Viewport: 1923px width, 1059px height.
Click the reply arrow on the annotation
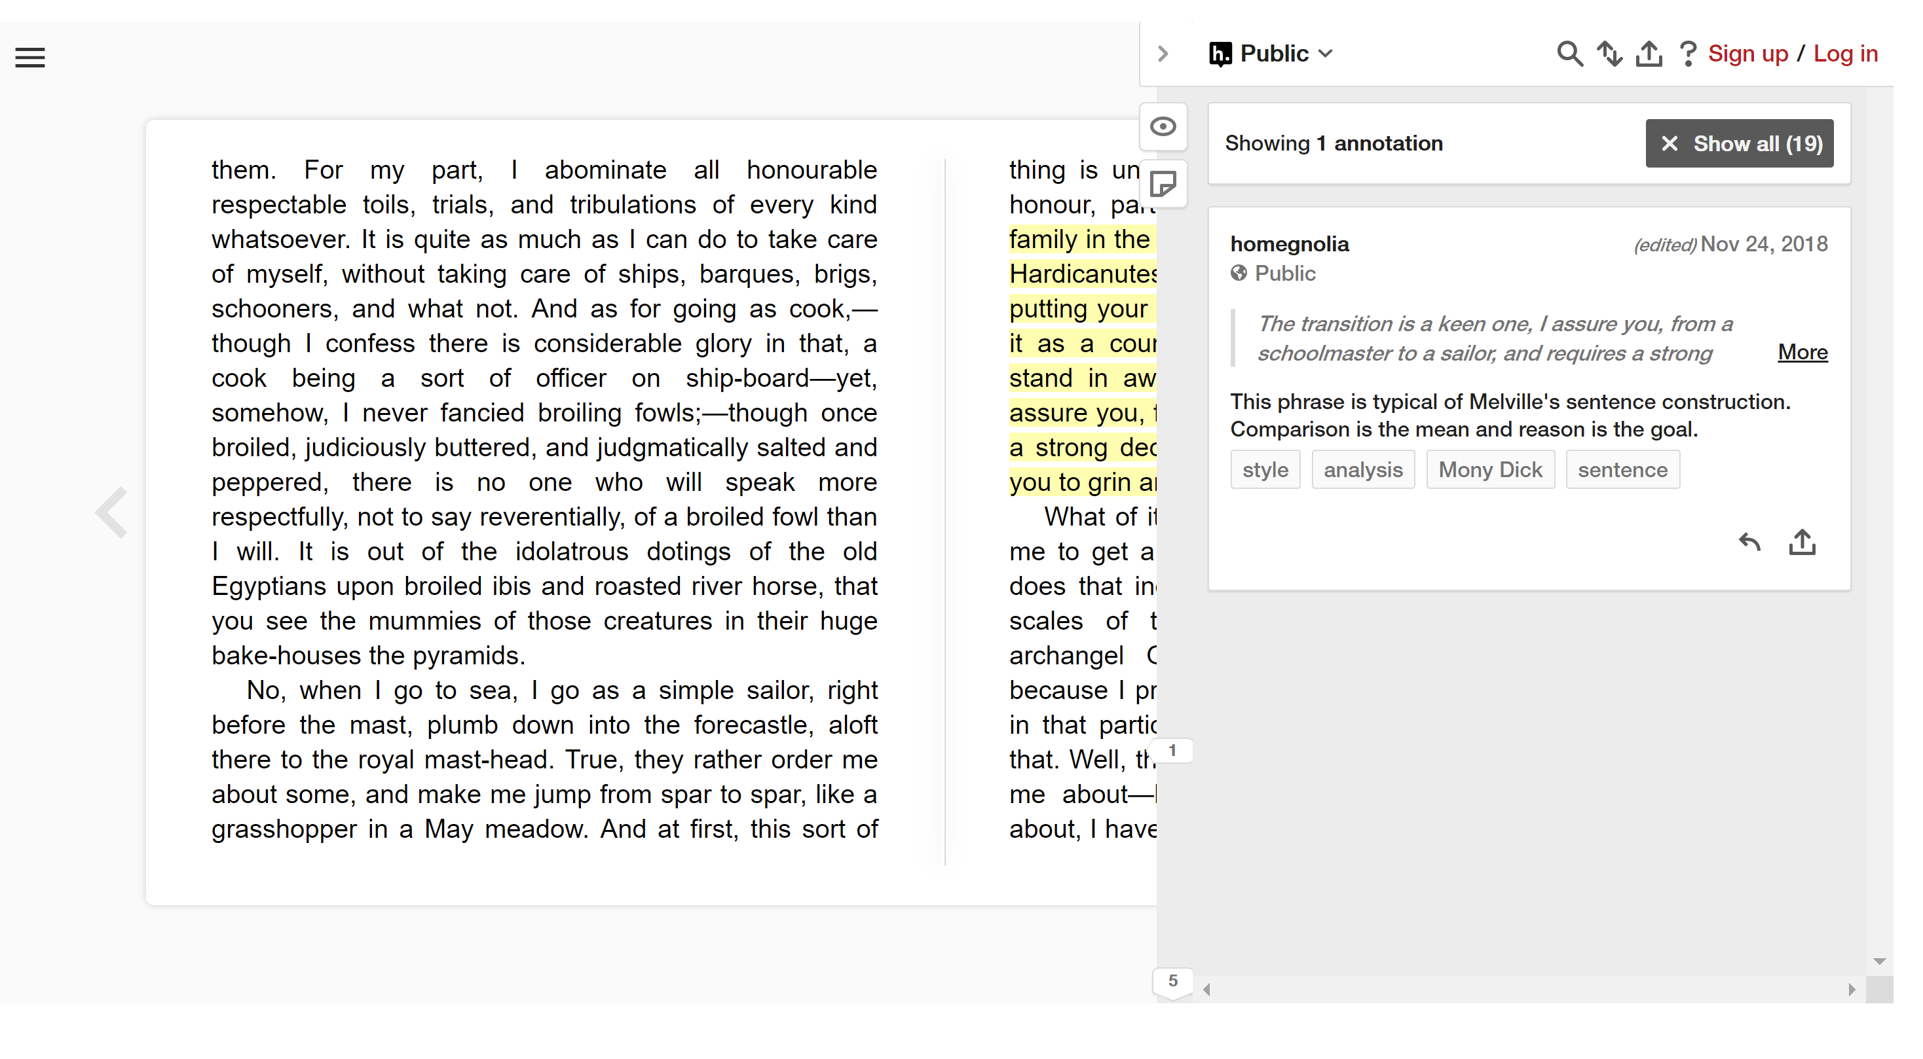click(1749, 542)
